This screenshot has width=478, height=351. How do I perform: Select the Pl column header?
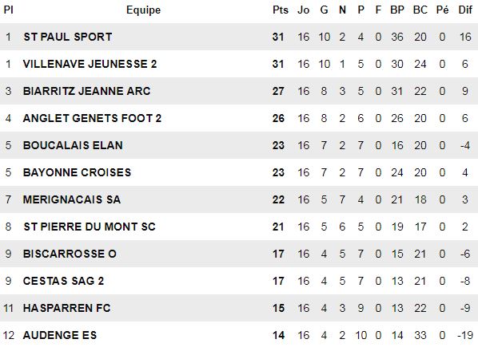pos(8,10)
